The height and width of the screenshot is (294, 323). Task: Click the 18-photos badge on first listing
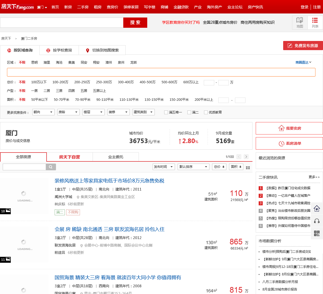tap(5, 211)
